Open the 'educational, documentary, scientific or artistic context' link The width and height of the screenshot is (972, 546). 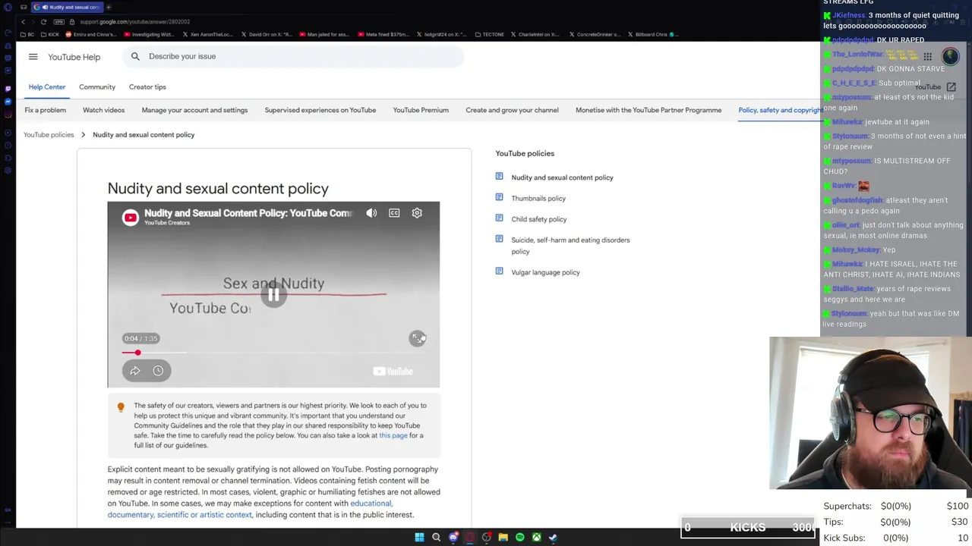click(x=250, y=509)
